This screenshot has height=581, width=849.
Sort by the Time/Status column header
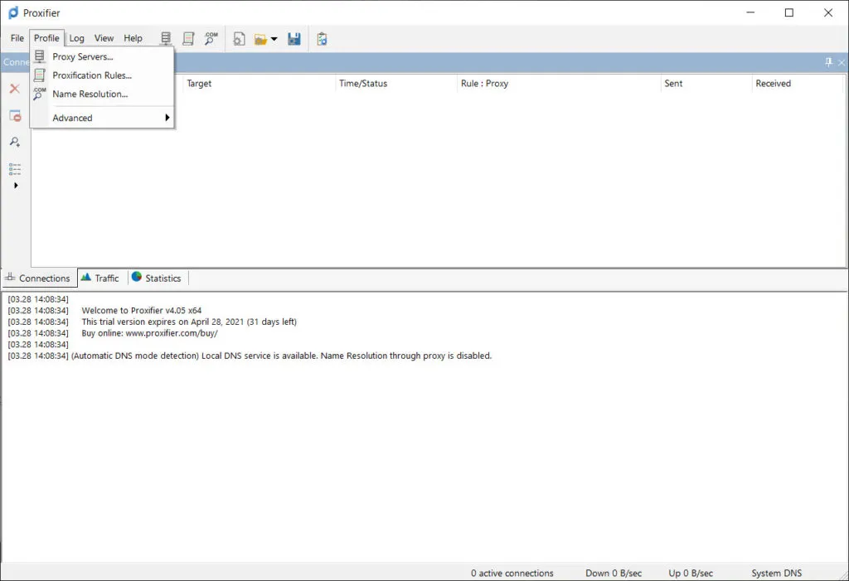[363, 84]
